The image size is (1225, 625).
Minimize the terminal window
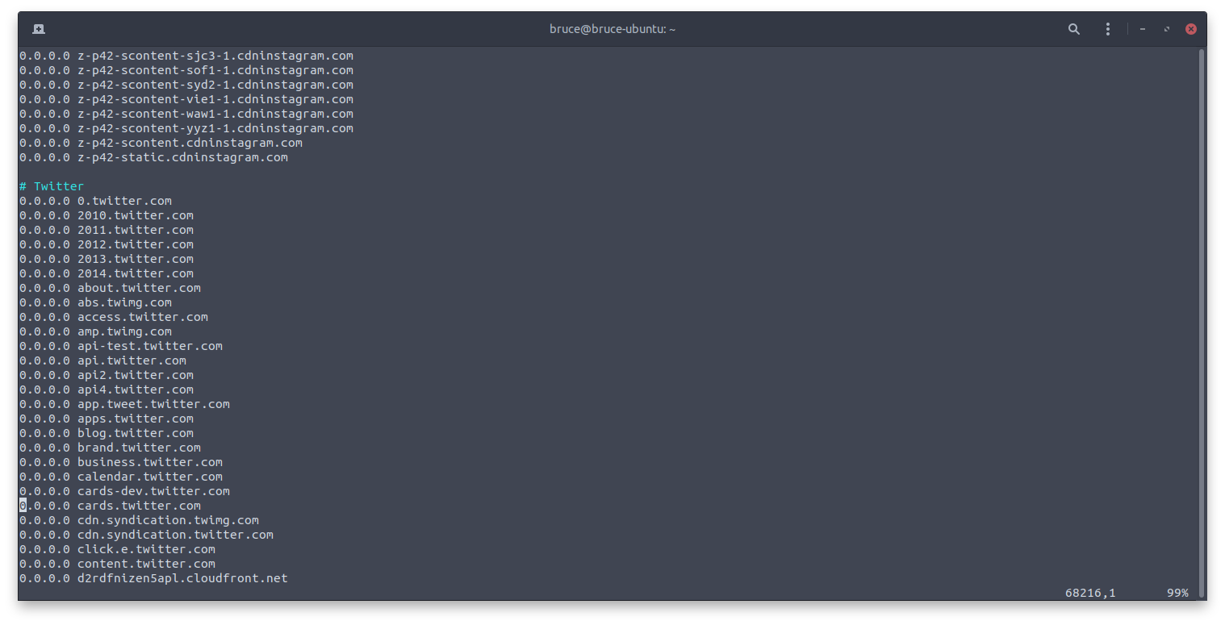click(1142, 28)
